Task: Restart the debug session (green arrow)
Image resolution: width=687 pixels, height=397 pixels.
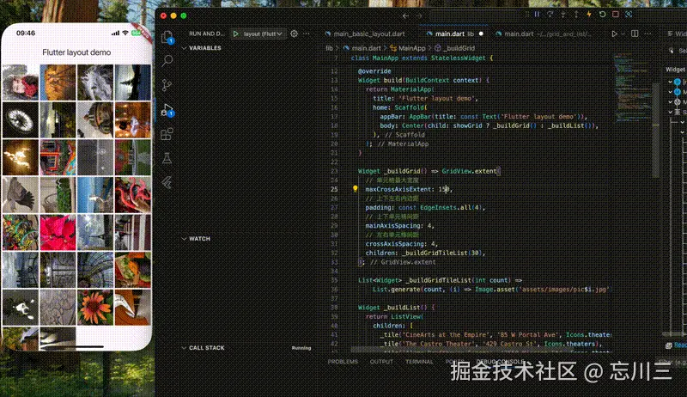Action: (603, 15)
